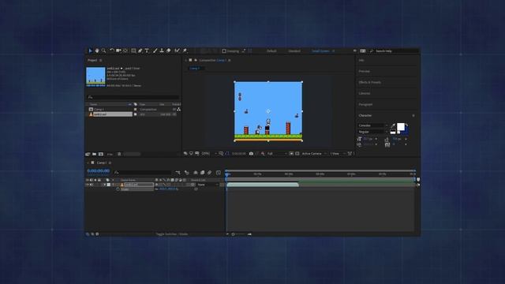
Task: Click Toggle Switches / Modes button
Action: point(172,234)
